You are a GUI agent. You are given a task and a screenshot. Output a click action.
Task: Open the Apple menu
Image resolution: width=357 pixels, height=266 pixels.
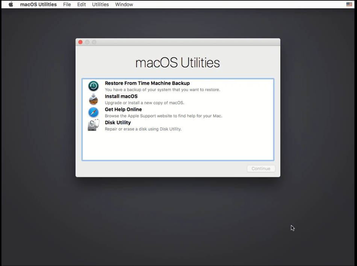pyautogui.click(x=10, y=4)
